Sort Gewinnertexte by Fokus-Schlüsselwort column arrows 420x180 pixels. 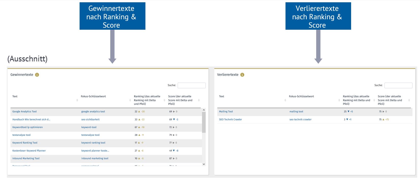pos(130,100)
